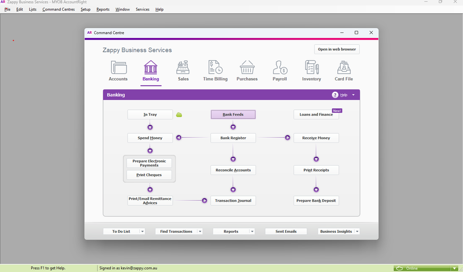Click the Help question mark icon
Screen dimensions: 463x272
tap(335, 95)
